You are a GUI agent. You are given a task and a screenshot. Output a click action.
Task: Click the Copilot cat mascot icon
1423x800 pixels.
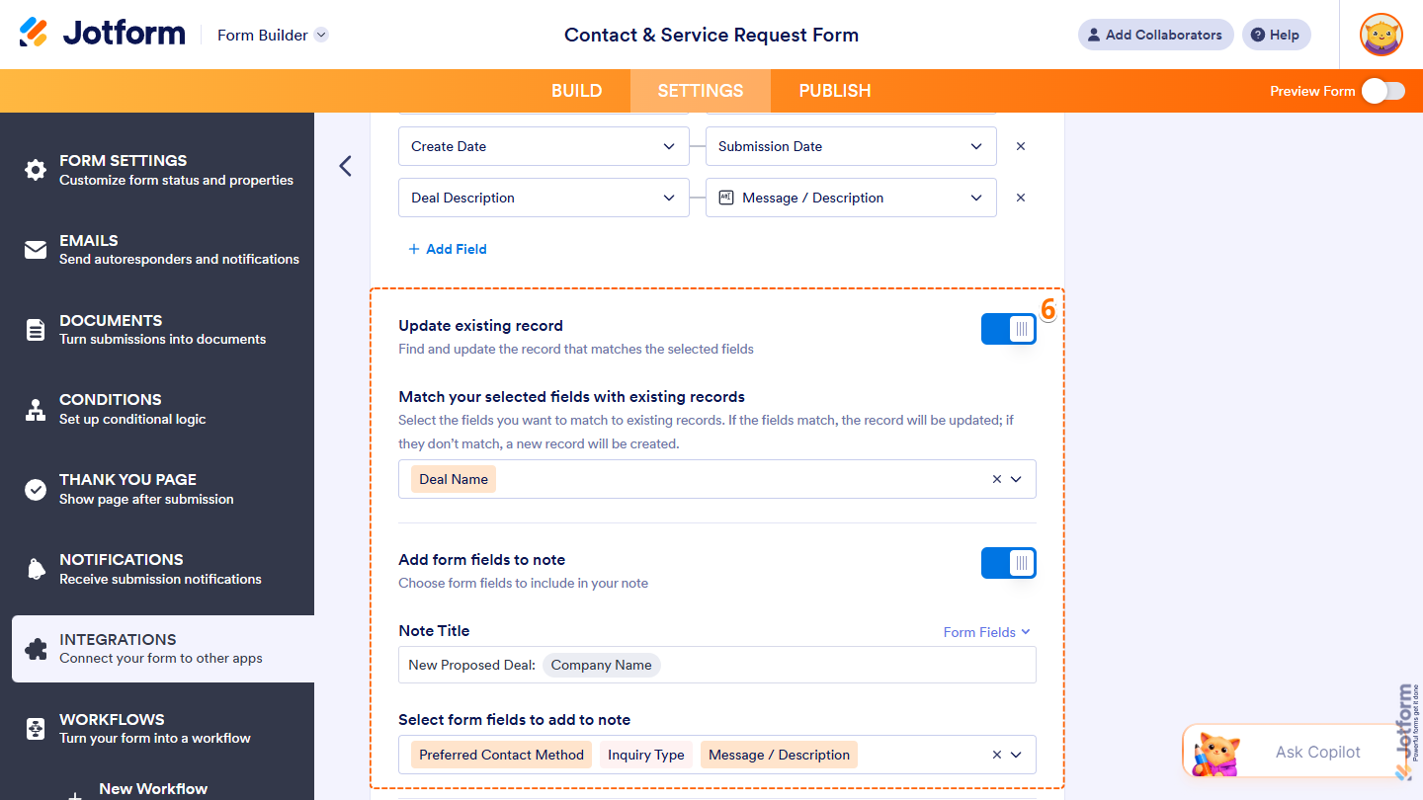click(x=1216, y=755)
